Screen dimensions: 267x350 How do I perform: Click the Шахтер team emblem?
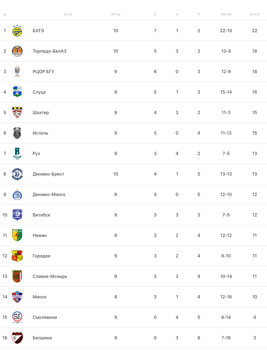17,112
